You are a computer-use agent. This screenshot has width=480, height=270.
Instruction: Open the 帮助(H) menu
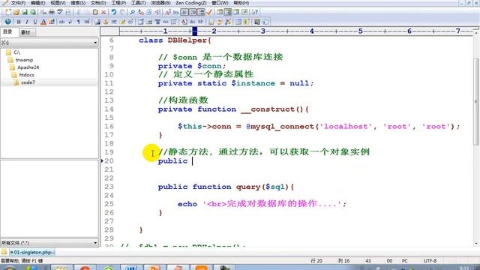(241, 3)
